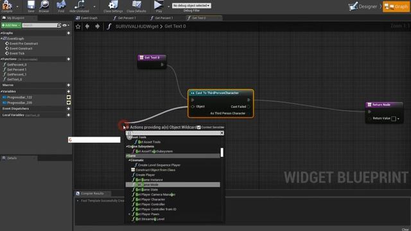Select Event Pre Construct in the tree
The image size is (411, 231).
click(24, 44)
